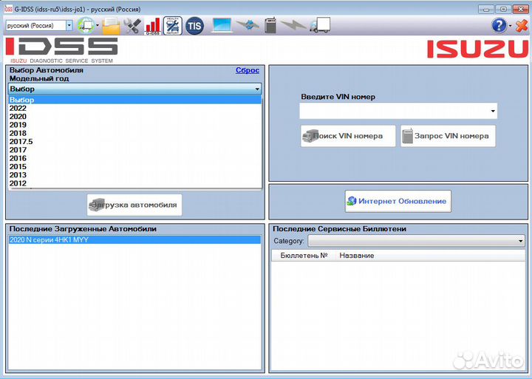
Task: Click the Health Report toolbar icon
Action: [x=174, y=26]
